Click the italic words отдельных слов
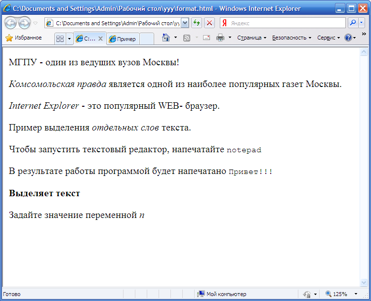The width and height of the screenshot is (371, 301). tap(125, 128)
